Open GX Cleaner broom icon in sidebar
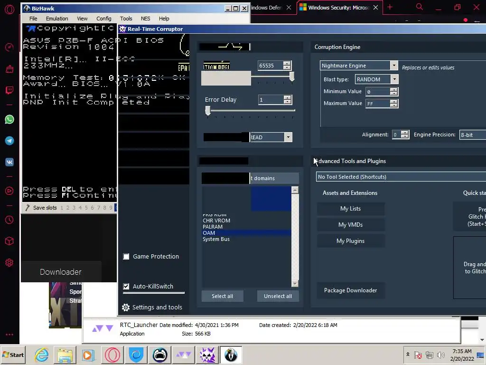 tap(9, 68)
